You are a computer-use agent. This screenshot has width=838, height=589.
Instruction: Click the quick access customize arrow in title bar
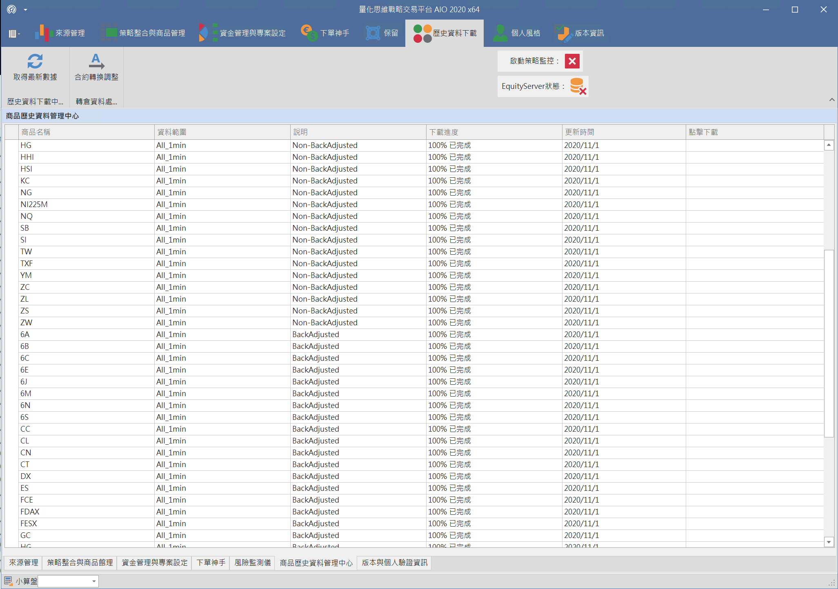point(25,9)
